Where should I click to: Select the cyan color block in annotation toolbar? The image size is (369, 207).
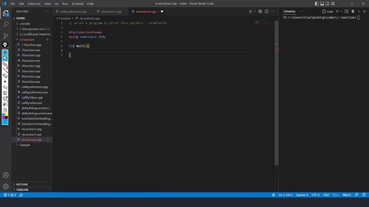(x=5, y=122)
